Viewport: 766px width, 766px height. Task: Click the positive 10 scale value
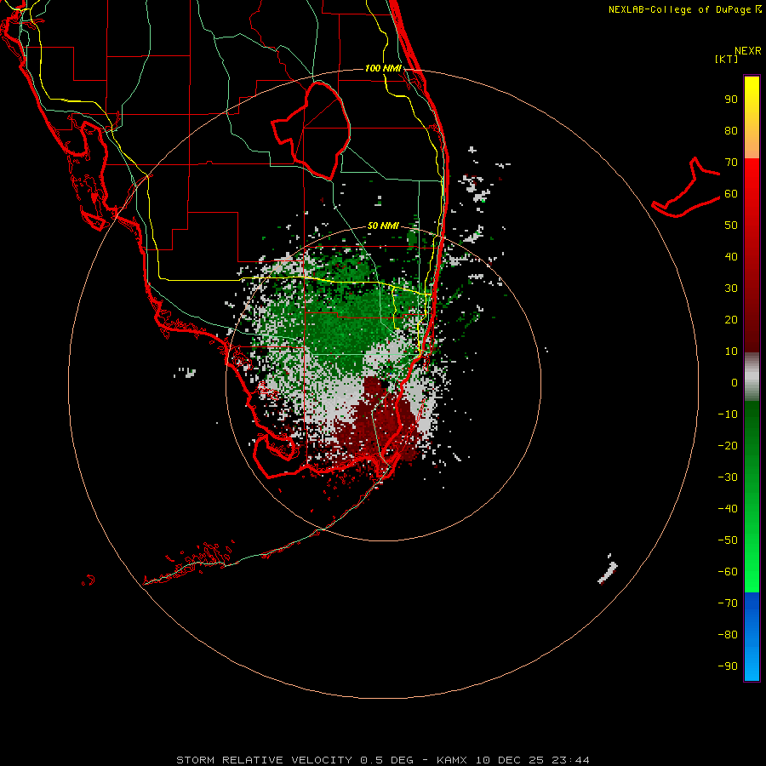(731, 352)
